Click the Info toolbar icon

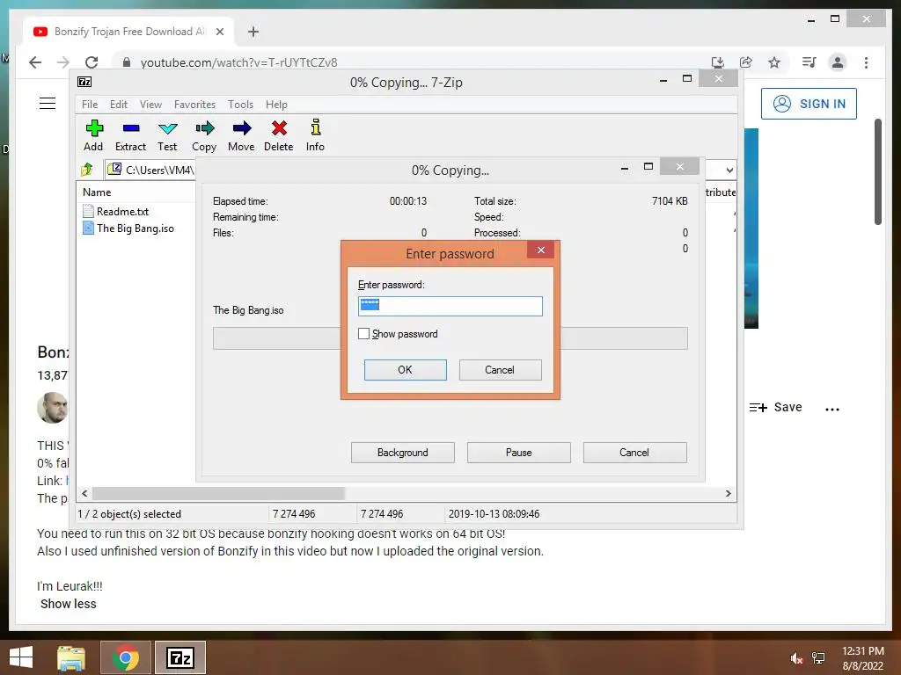315,135
